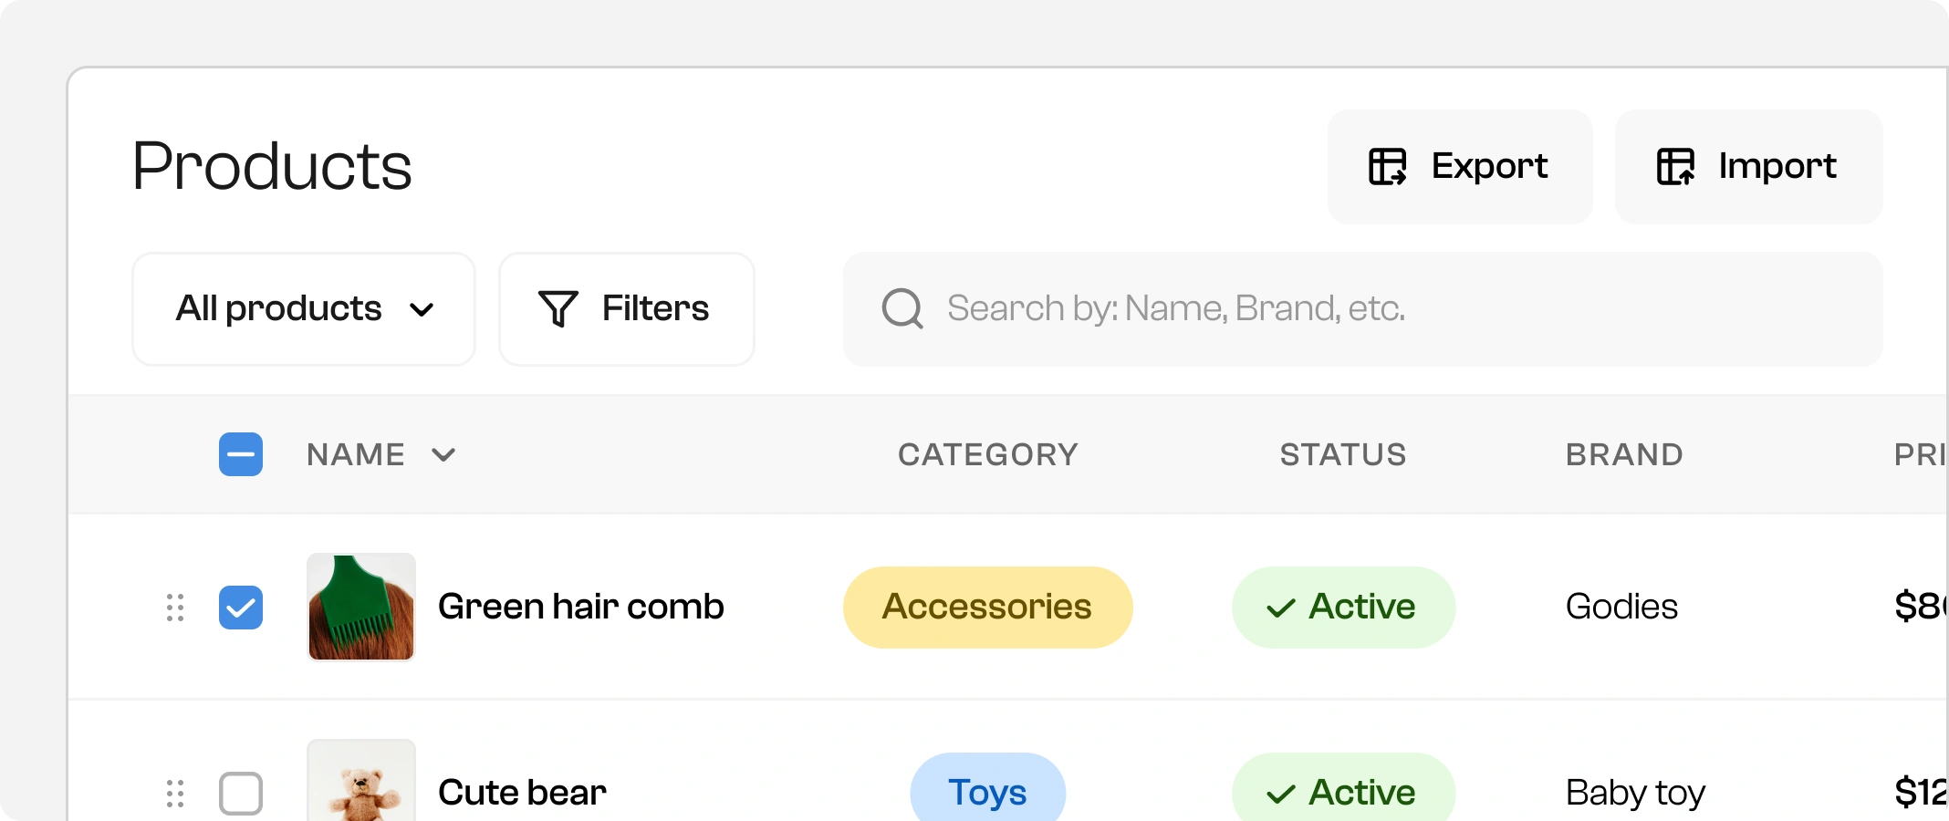Select the Filters funnel icon

click(557, 308)
